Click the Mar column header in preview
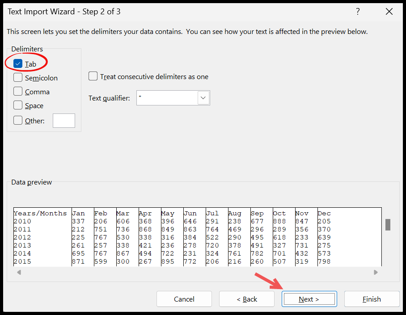This screenshot has width=406, height=315. [x=123, y=213]
